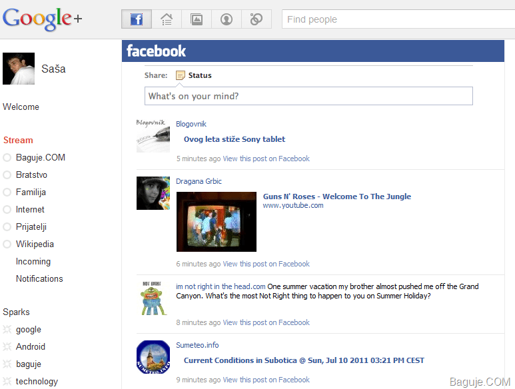Image resolution: width=515 pixels, height=389 pixels.
Task: View Sumeteo.info post on Facebook
Action: point(266,380)
